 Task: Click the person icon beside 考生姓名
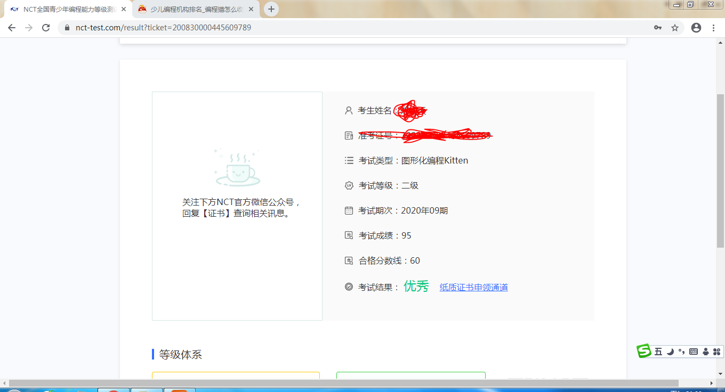pos(349,111)
